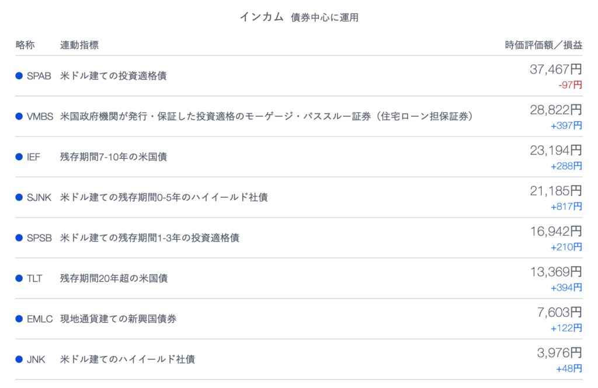Select the 37,467円 valuation amount
Image resolution: width=598 pixels, height=388 pixels.
click(556, 69)
